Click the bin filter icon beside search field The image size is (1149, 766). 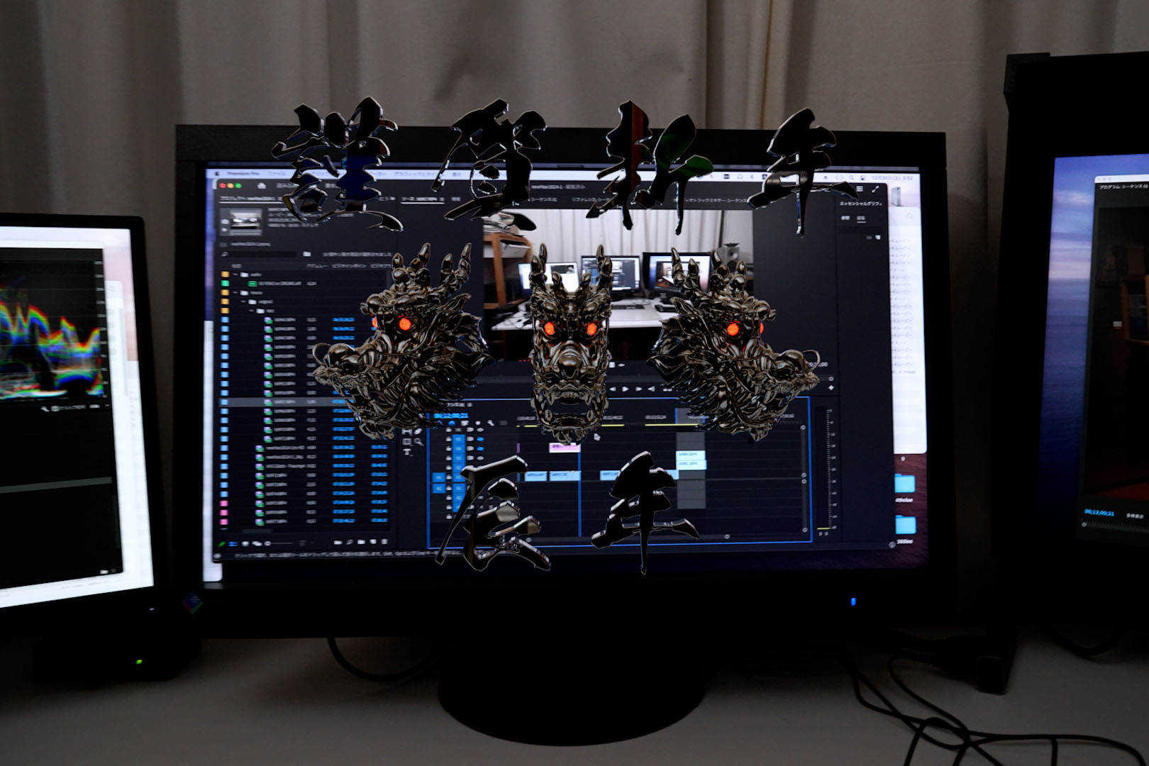coord(307,253)
